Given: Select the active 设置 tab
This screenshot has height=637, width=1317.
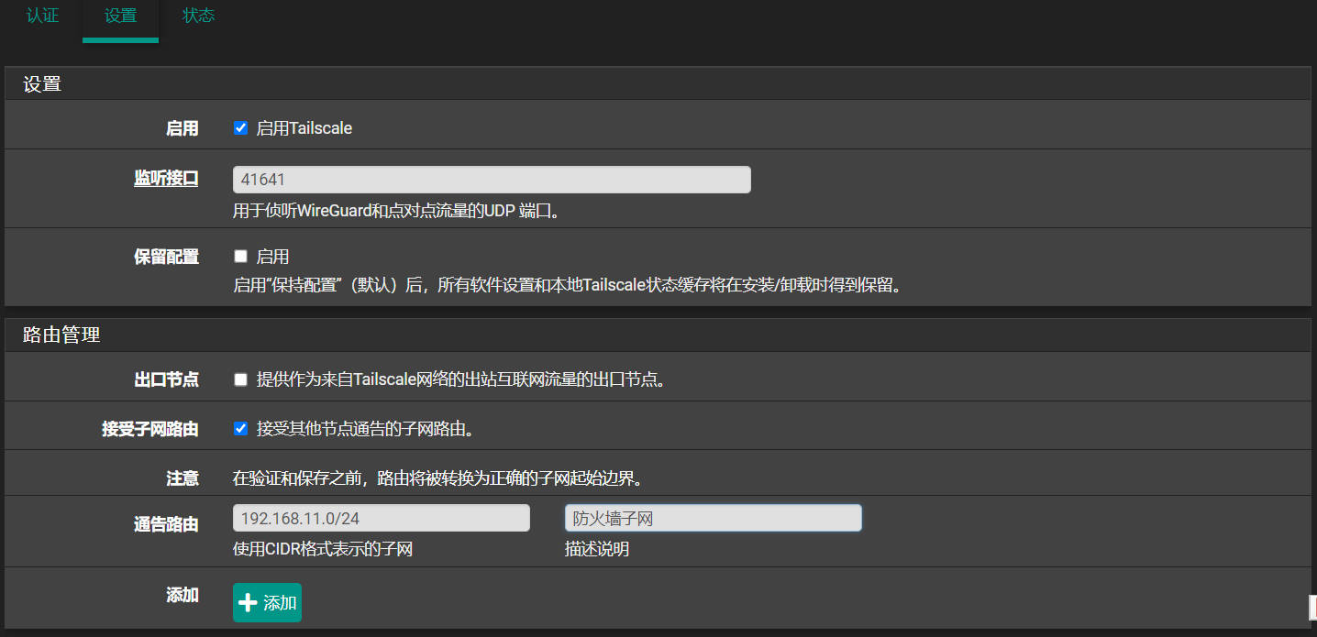Looking at the screenshot, I should [120, 16].
